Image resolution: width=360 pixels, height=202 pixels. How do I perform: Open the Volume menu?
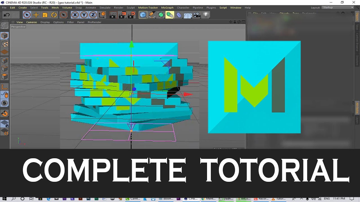click(x=67, y=8)
